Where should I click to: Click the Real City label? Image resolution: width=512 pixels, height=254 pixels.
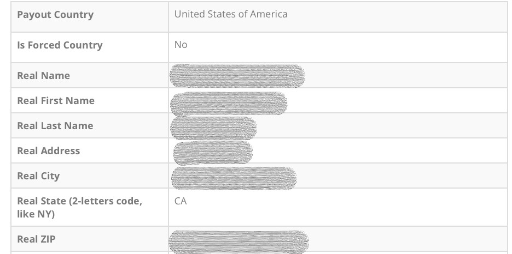click(x=38, y=176)
